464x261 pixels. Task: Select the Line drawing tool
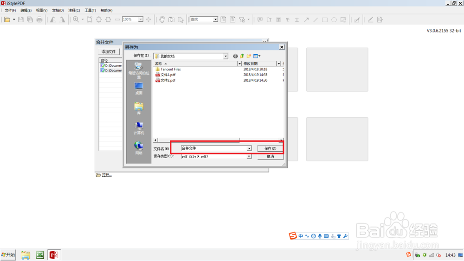(316, 19)
